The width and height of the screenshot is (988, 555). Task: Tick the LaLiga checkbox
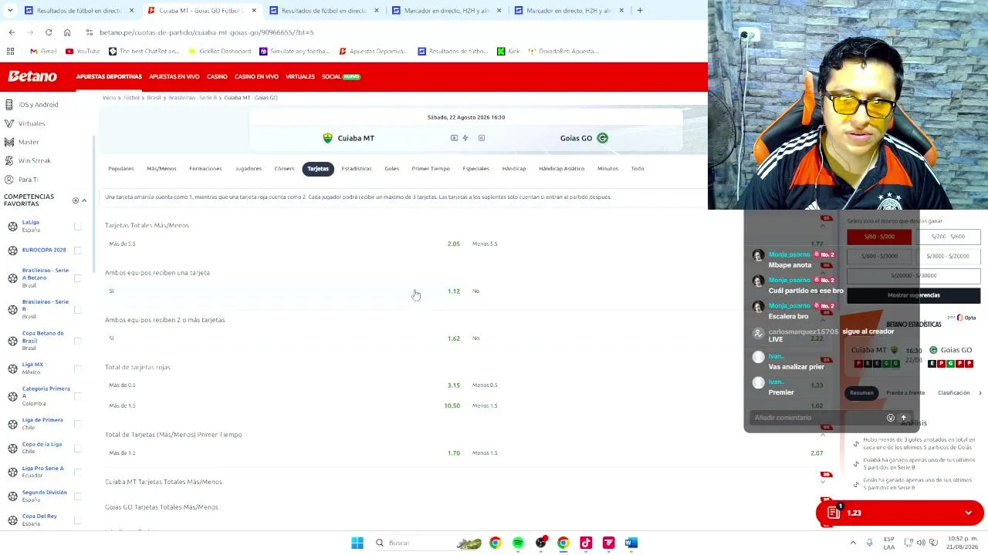[x=77, y=226]
